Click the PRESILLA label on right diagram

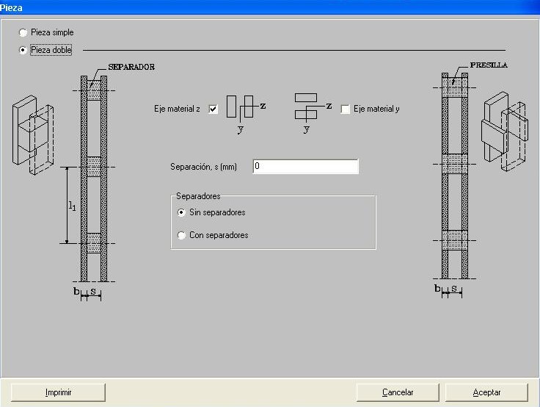(491, 65)
